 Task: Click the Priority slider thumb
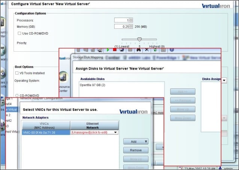[139, 39]
